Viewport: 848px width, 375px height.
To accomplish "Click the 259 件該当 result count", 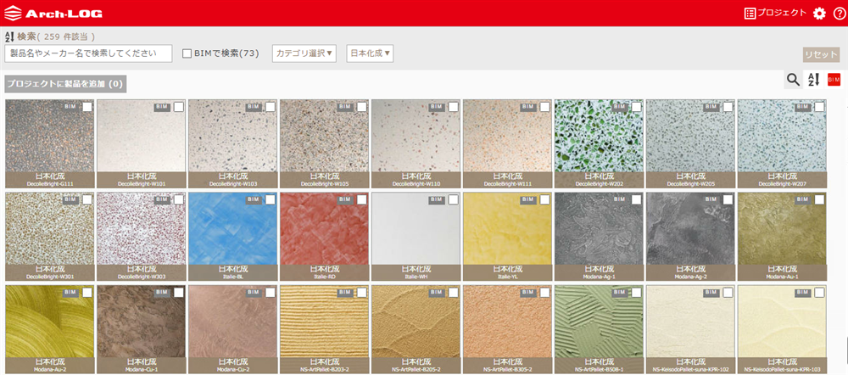I will coord(68,37).
